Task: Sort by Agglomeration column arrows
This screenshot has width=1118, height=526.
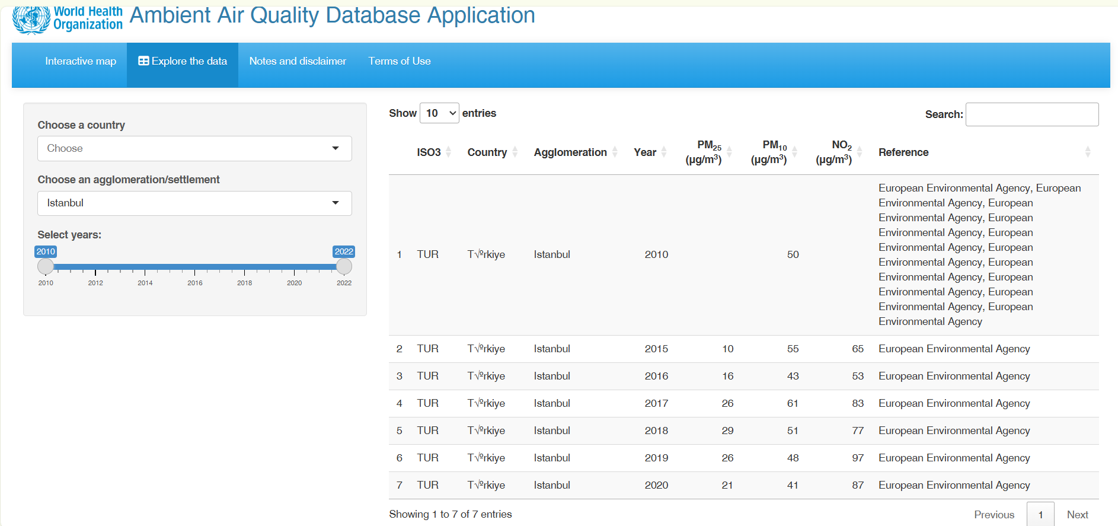Action: [615, 152]
